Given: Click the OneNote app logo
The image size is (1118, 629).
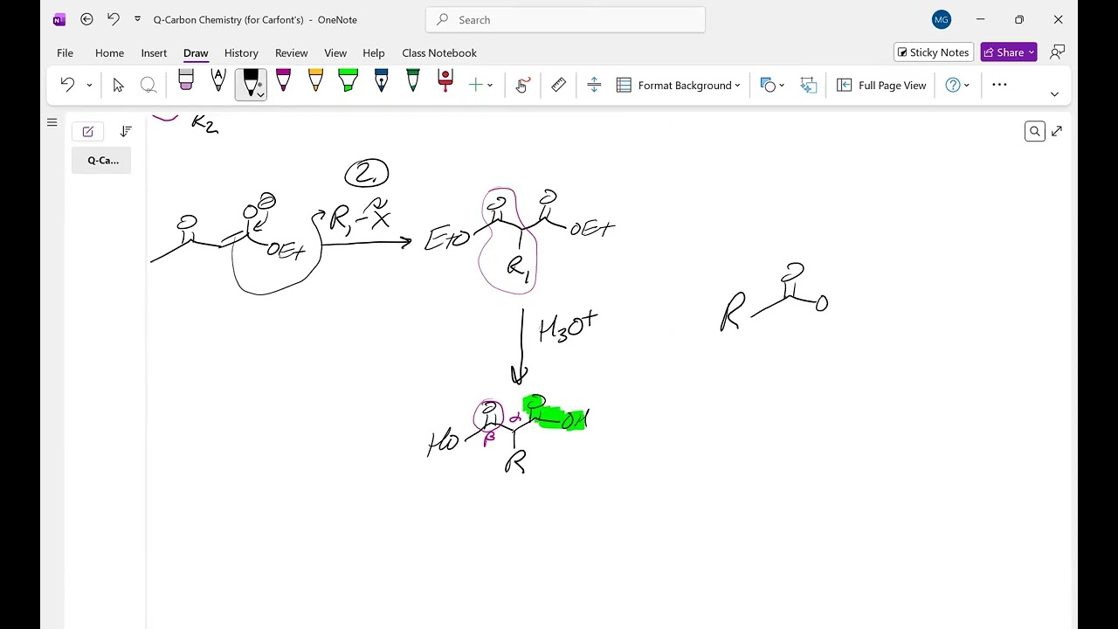Looking at the screenshot, I should tap(59, 19).
